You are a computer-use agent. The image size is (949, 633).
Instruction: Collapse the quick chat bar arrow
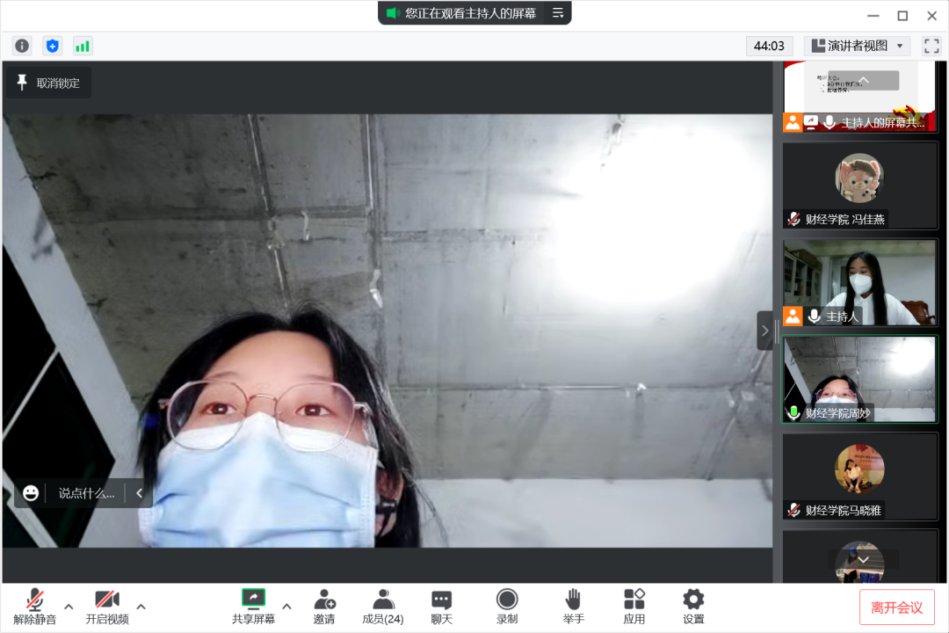click(x=140, y=493)
